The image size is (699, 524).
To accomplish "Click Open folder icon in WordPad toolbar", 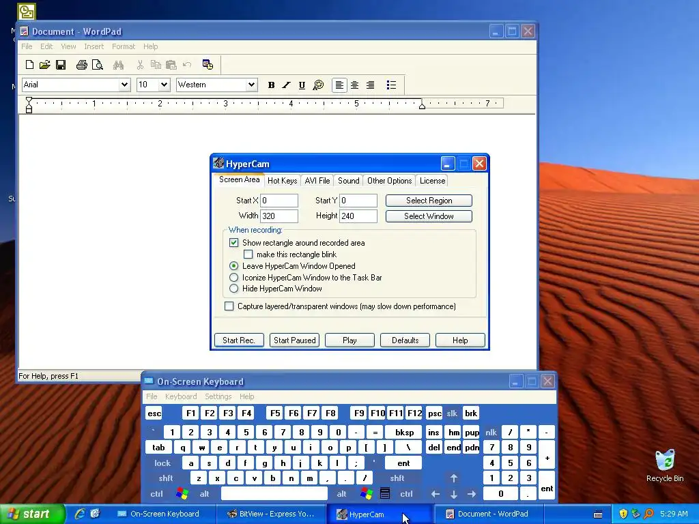I will point(44,65).
